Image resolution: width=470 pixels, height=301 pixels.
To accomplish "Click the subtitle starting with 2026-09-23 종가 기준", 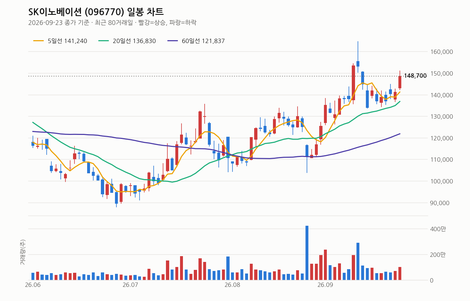I will click(x=112, y=23).
